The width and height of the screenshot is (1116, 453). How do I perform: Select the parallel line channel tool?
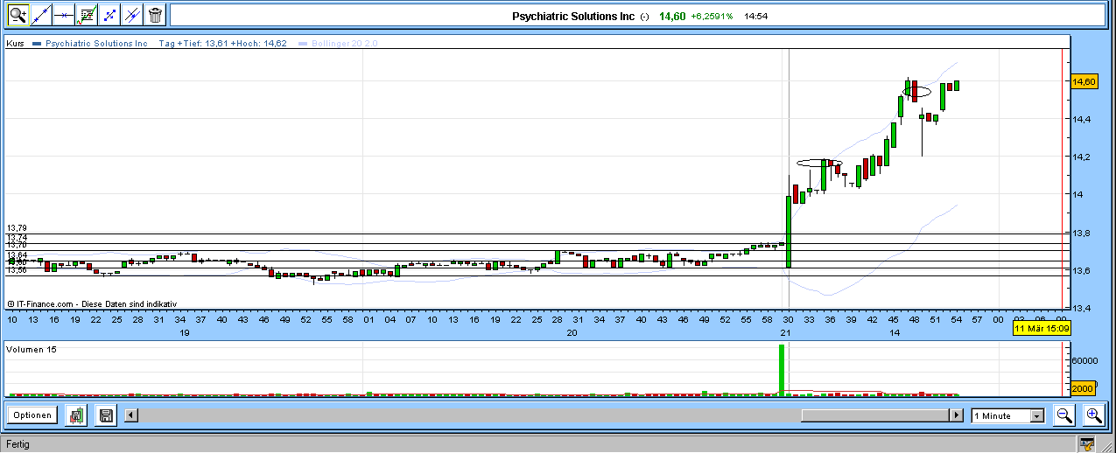coord(132,14)
